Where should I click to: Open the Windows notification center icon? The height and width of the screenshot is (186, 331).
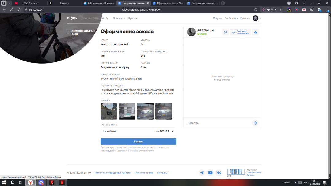point(325,183)
